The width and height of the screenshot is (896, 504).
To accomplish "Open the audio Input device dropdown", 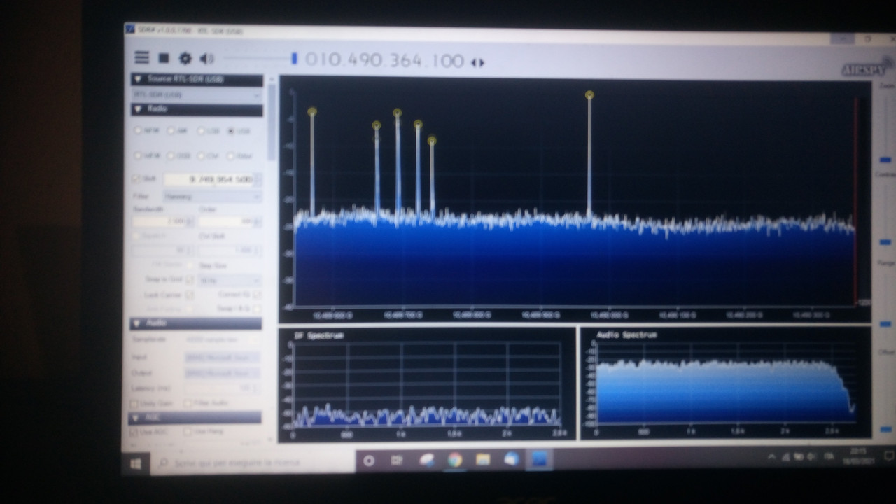I will [222, 357].
